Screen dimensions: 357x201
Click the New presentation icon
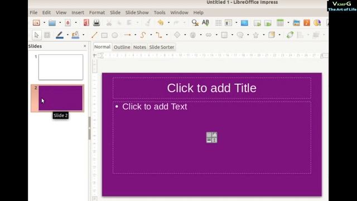pyautogui.click(x=36, y=22)
